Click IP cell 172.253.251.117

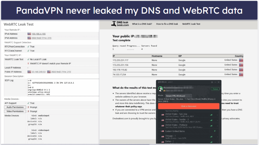pyautogui.click(x=120, y=60)
